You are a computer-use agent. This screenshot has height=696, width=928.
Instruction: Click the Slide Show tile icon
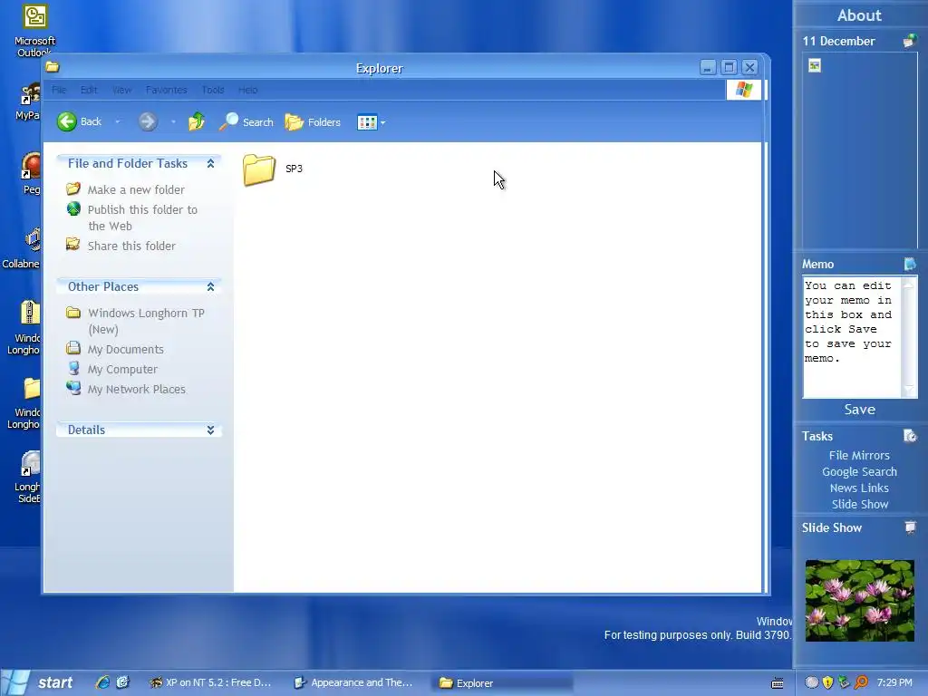tap(910, 527)
